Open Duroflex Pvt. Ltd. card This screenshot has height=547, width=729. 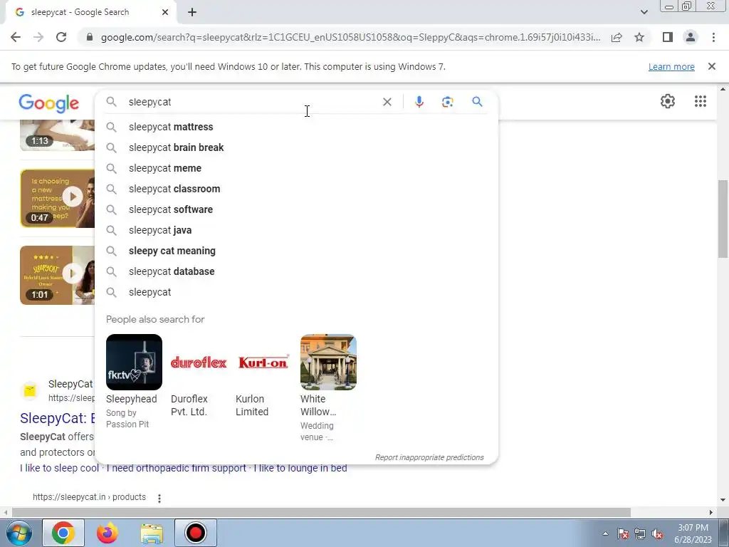(199, 376)
